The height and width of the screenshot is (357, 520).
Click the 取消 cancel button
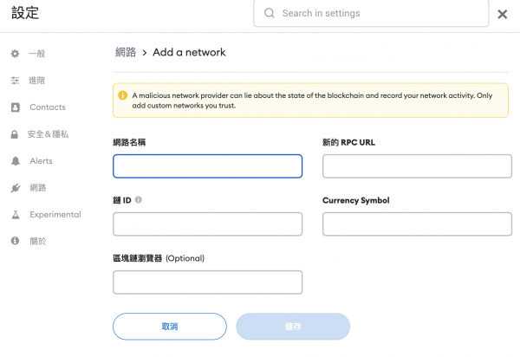click(170, 327)
